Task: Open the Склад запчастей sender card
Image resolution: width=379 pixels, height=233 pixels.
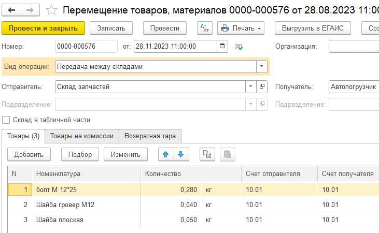Action: 262,86
